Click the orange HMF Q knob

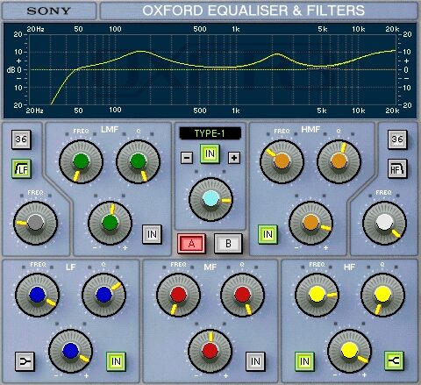coord(339,161)
